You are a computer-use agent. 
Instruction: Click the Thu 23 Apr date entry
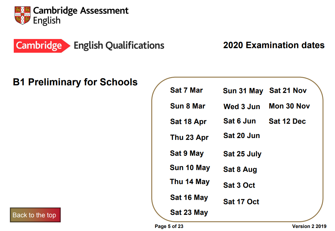tap(189, 137)
